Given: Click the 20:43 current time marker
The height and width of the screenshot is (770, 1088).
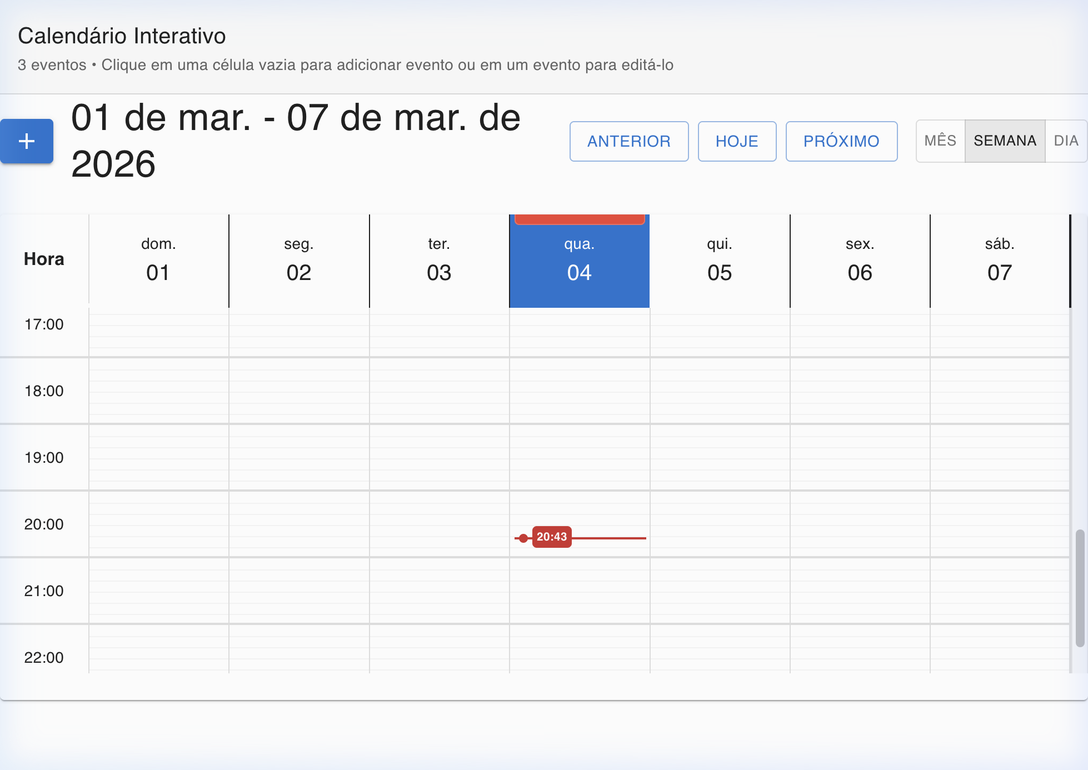Looking at the screenshot, I should point(552,537).
